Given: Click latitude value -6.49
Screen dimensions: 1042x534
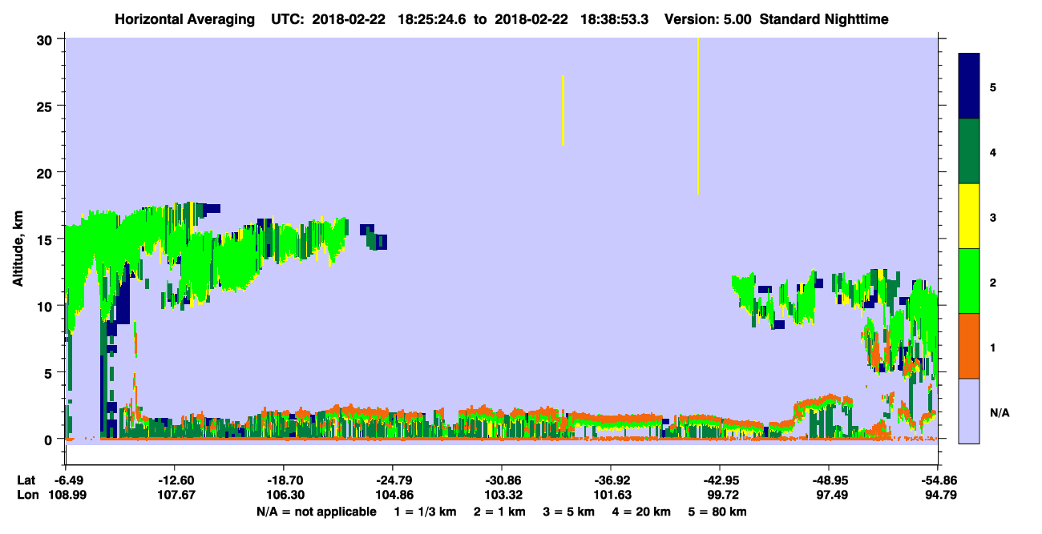Looking at the screenshot, I should click(x=71, y=480).
